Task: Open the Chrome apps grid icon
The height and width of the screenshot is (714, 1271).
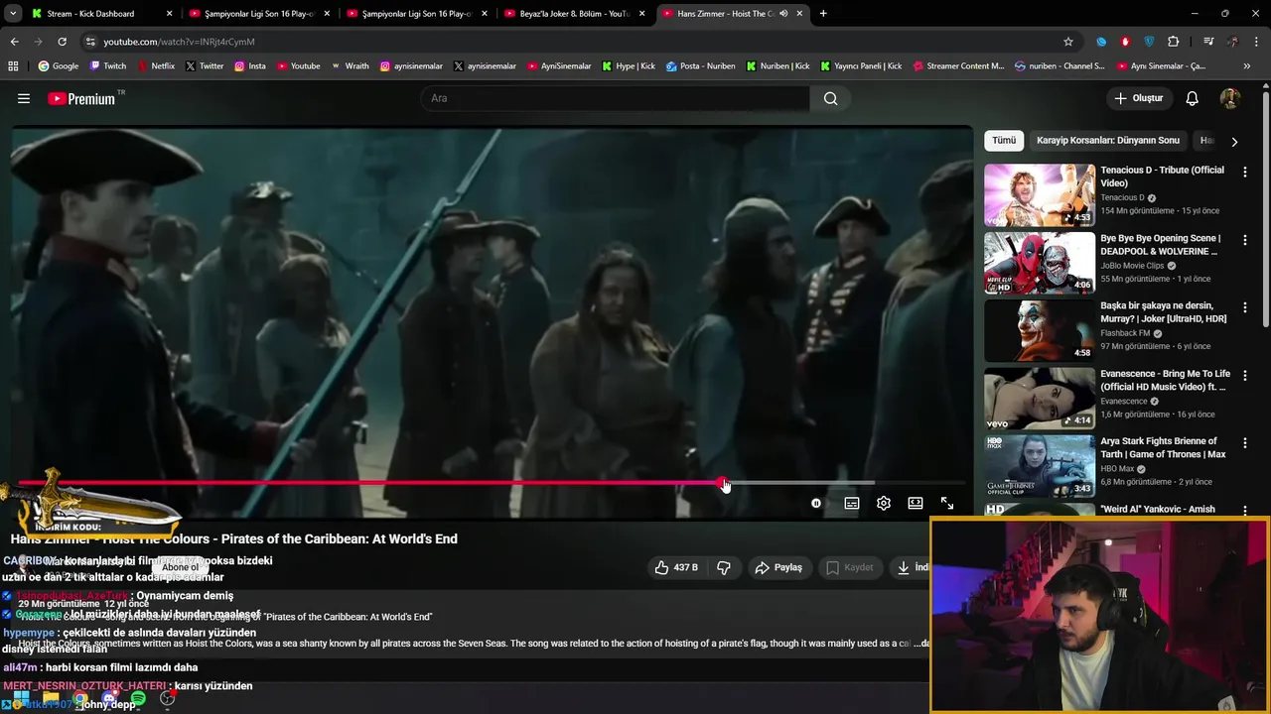Action: tap(13, 66)
